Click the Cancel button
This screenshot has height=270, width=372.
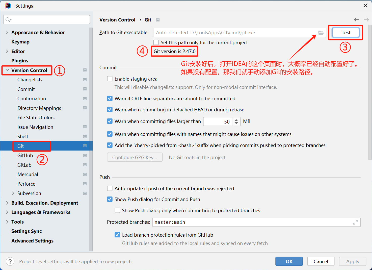coord(321,261)
